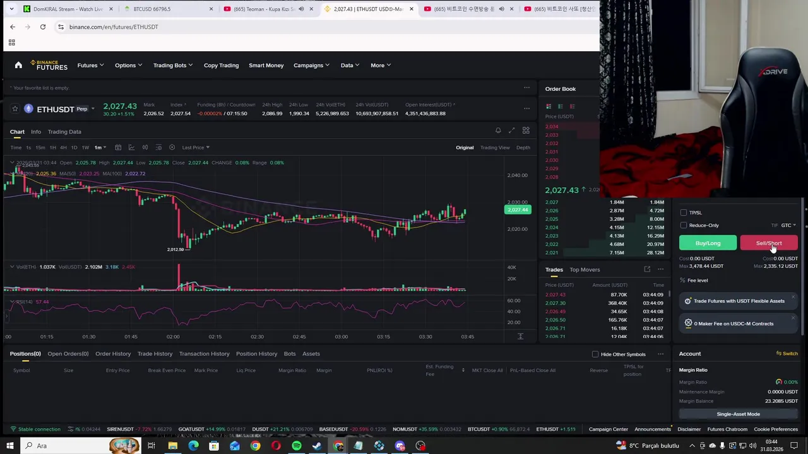
Task: Click the browser apps grid icon
Action: [x=11, y=42]
